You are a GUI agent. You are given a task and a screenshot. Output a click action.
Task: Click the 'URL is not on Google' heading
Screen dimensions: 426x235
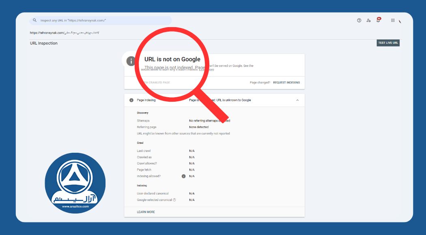172,59
